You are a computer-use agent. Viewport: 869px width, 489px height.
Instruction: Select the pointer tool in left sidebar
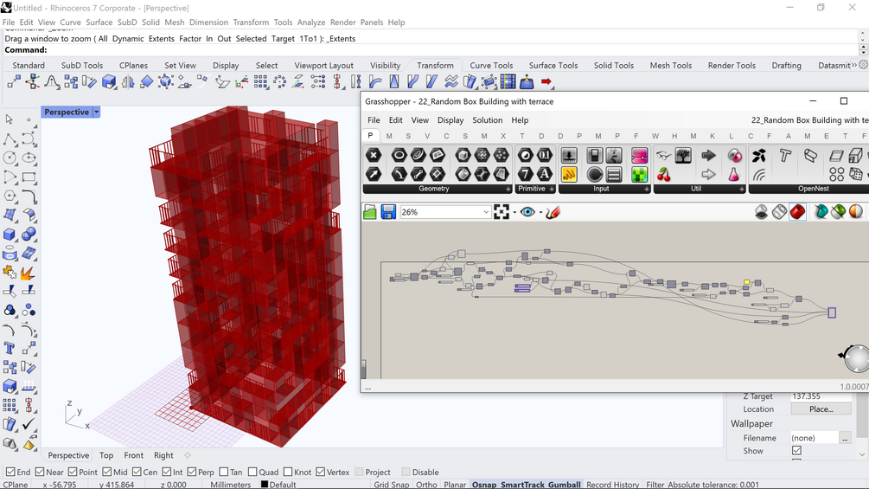(x=10, y=119)
